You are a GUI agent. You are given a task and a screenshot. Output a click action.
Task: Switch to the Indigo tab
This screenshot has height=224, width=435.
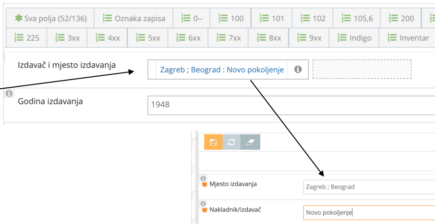tap(354, 38)
